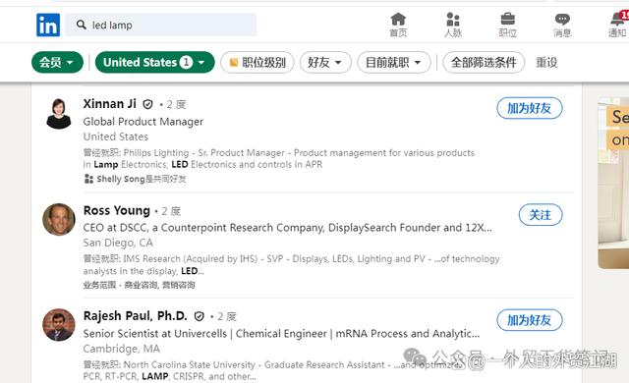Viewport: 629px width, 383px height.
Task: Click Ross Young's CEO at DSCC headline
Action: [x=287, y=228]
